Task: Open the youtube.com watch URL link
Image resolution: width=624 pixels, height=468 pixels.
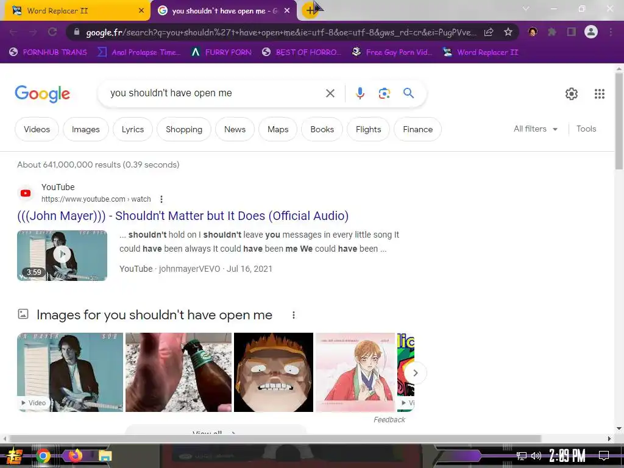Action: coord(96,199)
